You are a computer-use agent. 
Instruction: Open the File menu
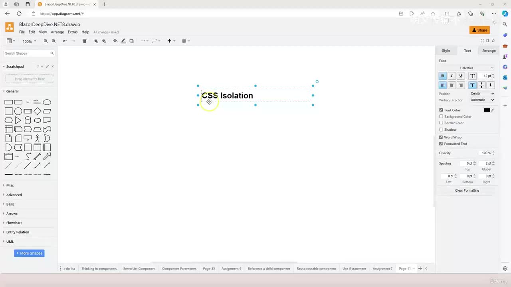click(x=22, y=32)
